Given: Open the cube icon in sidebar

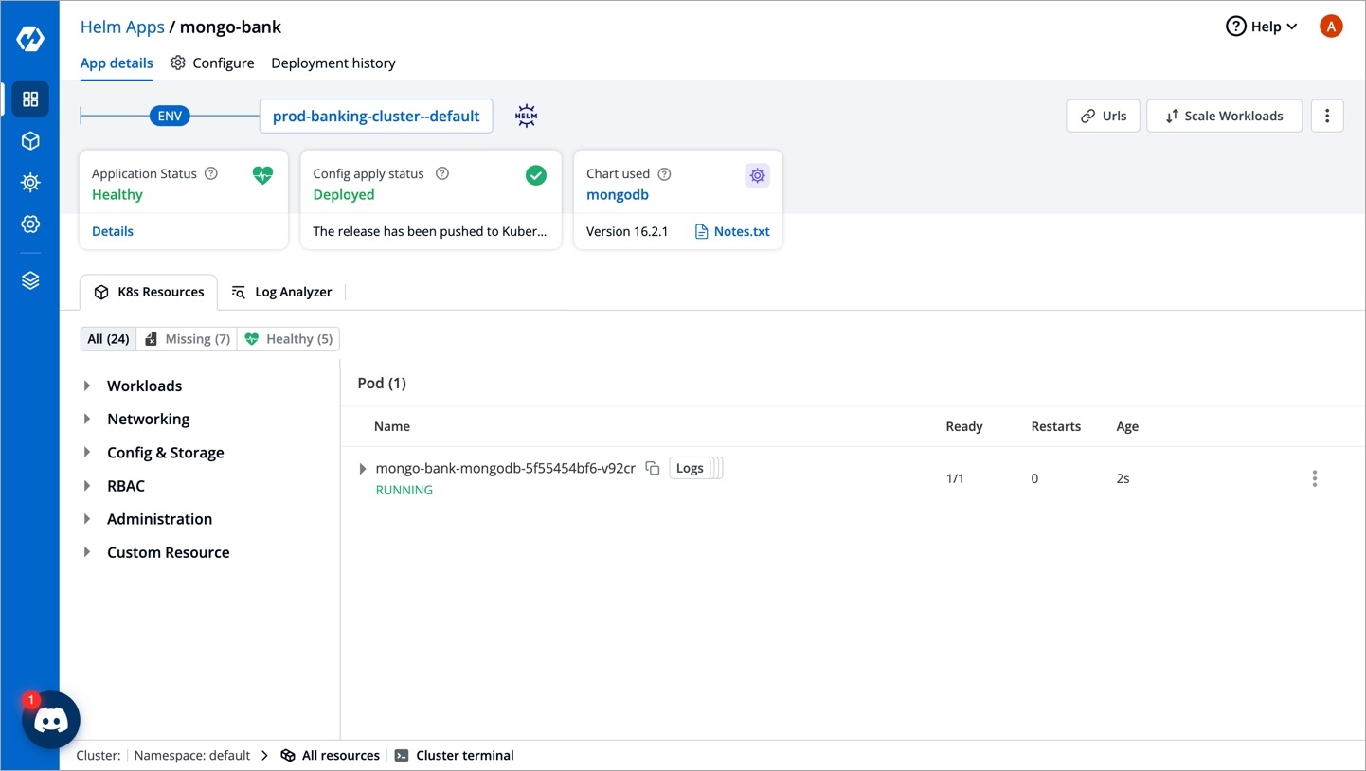Looking at the screenshot, I should (x=30, y=141).
